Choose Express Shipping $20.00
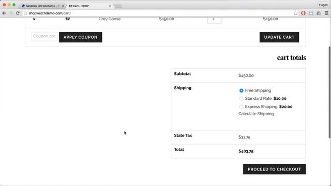 point(242,107)
